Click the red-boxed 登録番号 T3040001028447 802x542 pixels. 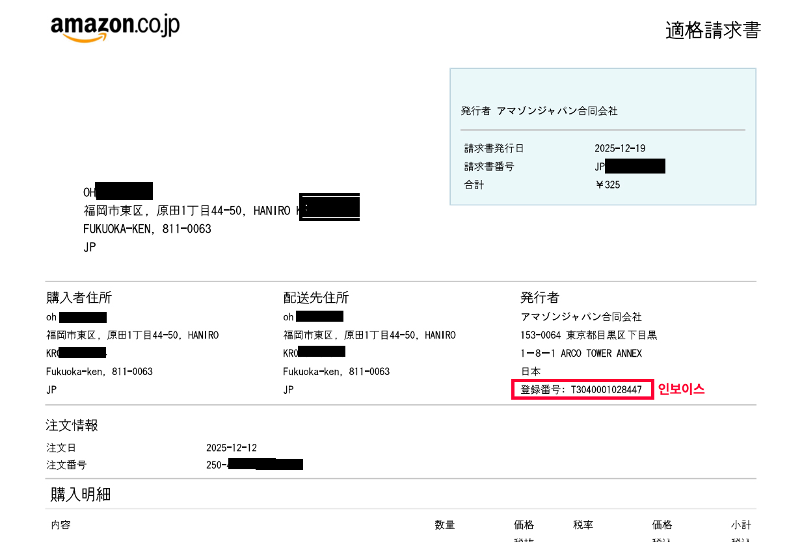[581, 389]
